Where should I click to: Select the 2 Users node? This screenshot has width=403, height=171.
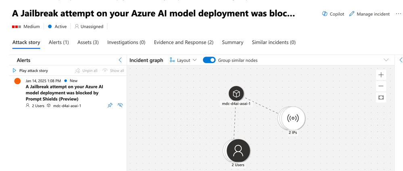point(238,151)
